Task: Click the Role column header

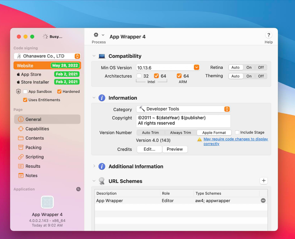Action: (x=177, y=193)
